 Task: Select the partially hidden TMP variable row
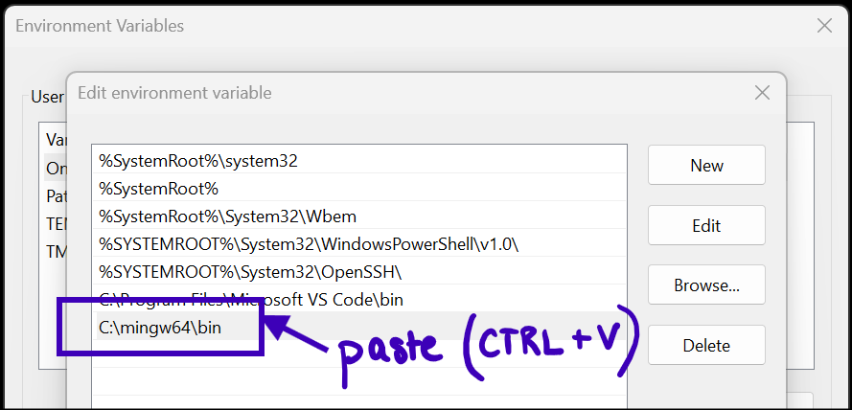coord(55,252)
